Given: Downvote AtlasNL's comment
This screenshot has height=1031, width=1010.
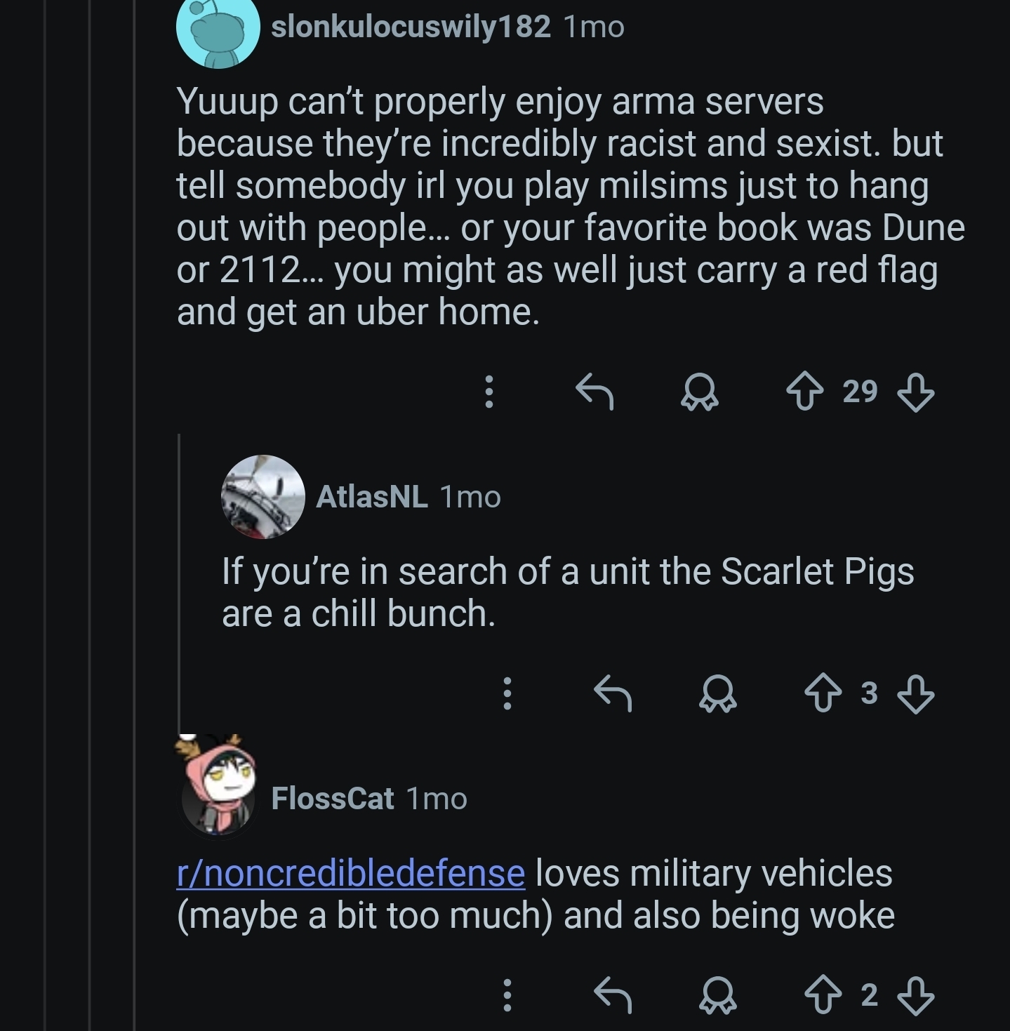Looking at the screenshot, I should (x=916, y=693).
